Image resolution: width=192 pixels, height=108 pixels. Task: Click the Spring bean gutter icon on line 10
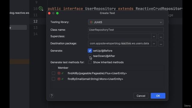(41, 8)
